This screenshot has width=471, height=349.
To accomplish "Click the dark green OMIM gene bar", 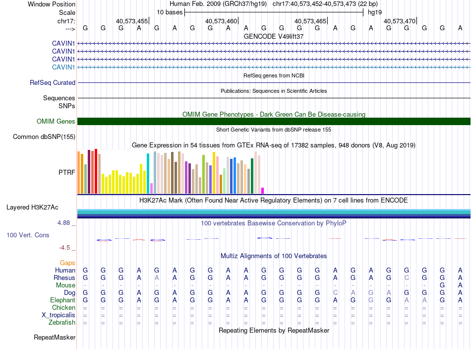I will click(x=274, y=121).
